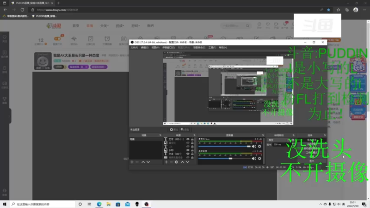Toggle visibility of bottom 文本 (GDI+) source
This screenshot has width=370, height=208.
click(x=188, y=154)
